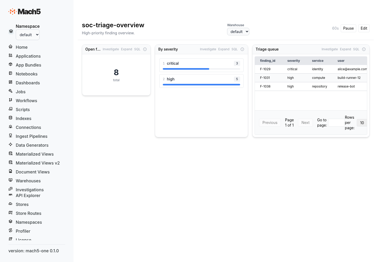Click the Materialized Views icon
The image size is (378, 262).
pos(10,154)
